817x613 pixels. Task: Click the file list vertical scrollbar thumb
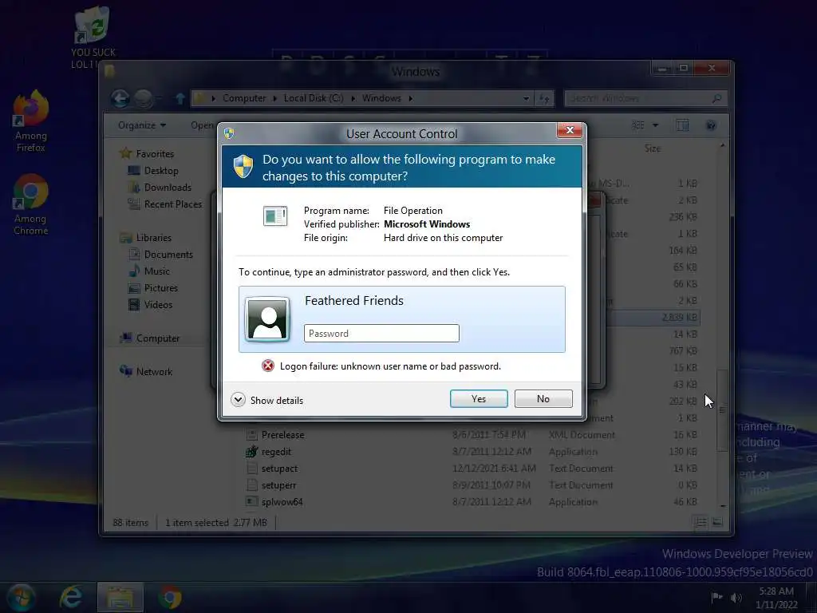722,410
